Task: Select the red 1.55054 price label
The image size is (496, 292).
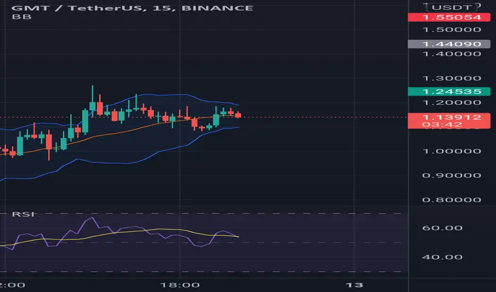Action: tap(449, 17)
